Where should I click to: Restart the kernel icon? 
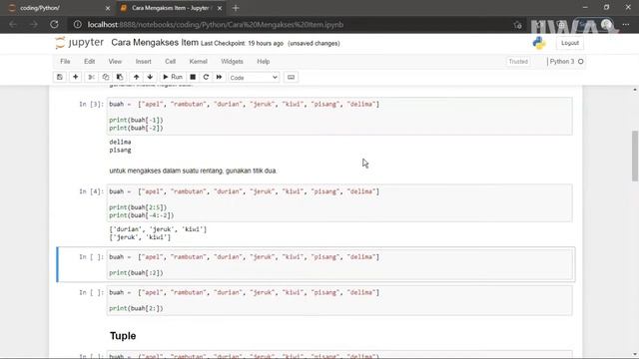pyautogui.click(x=206, y=77)
